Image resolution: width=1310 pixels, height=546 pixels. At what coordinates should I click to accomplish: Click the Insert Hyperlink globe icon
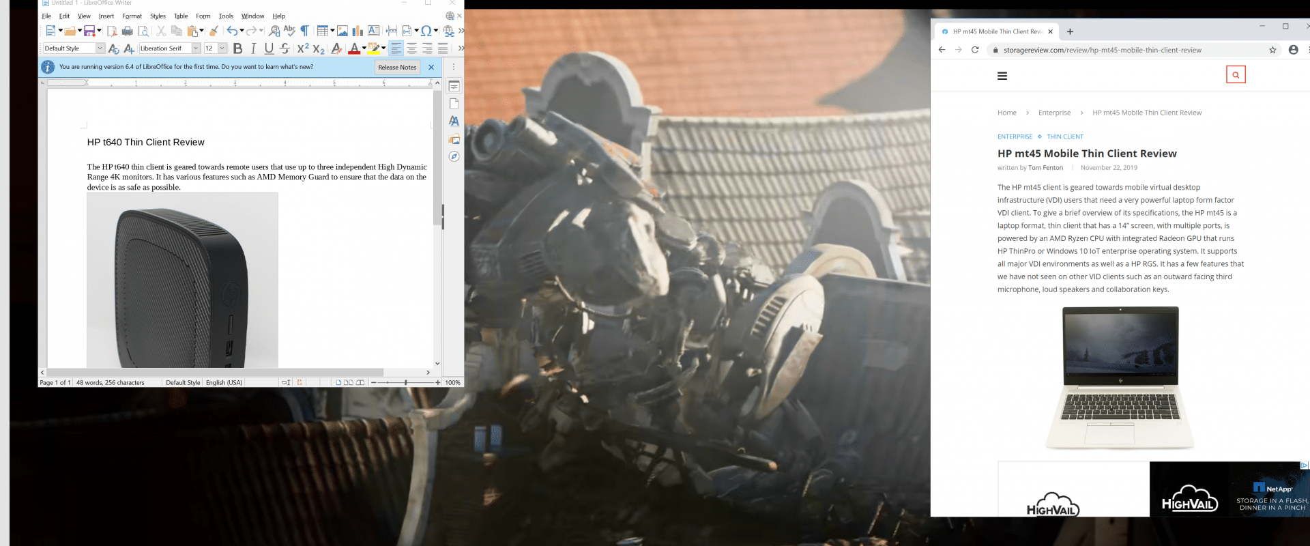point(448,31)
